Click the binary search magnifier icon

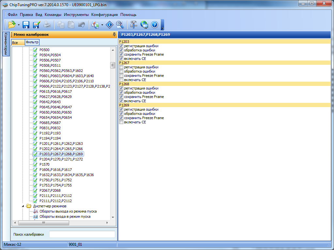coord(120,24)
